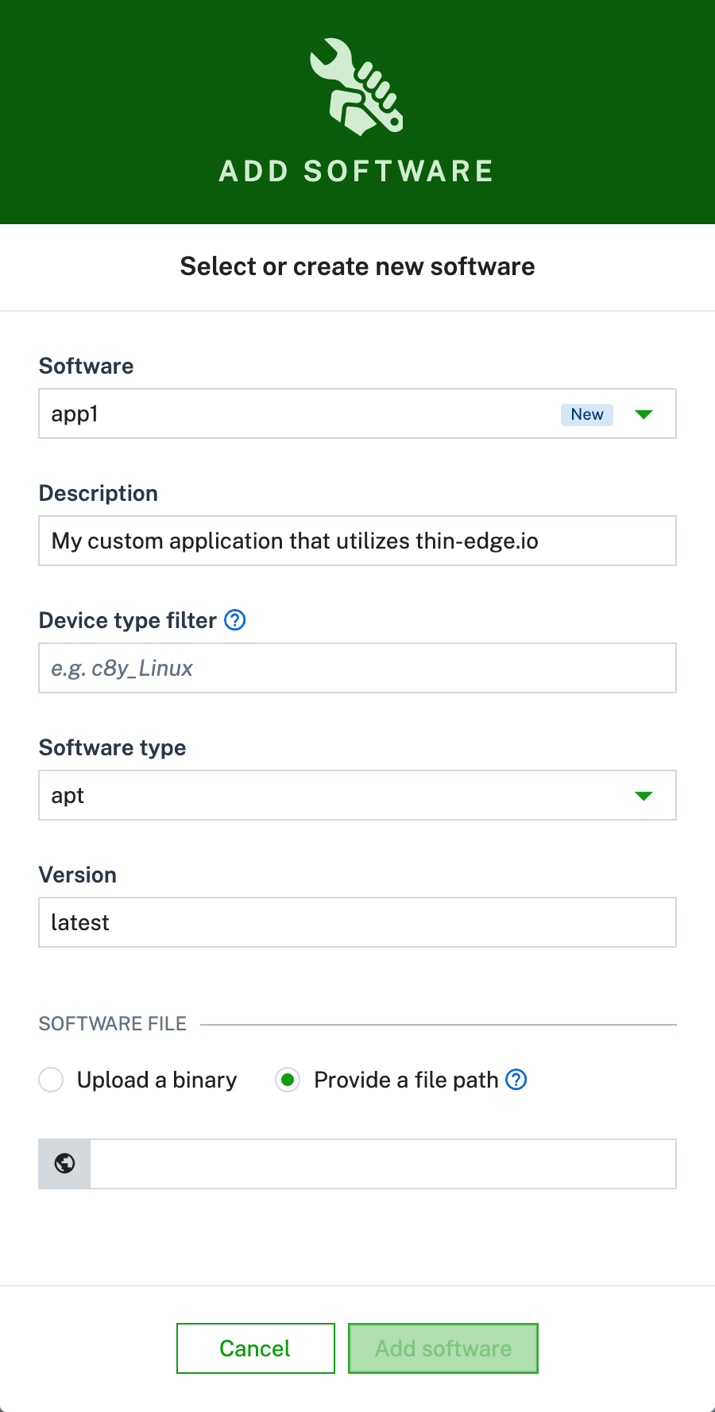Click the Device type filter label
The width and height of the screenshot is (715, 1412).
pos(128,620)
